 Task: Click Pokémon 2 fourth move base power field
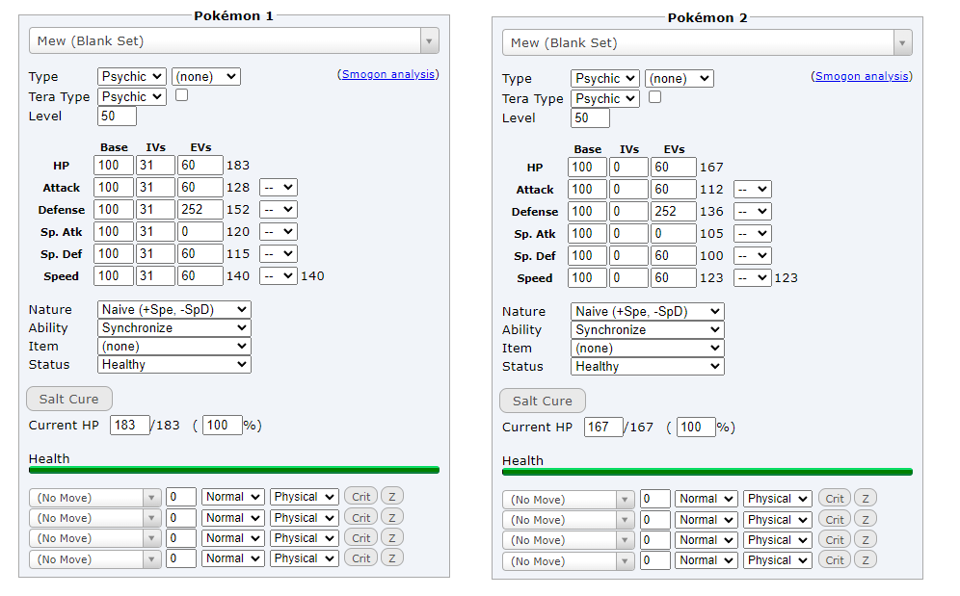pyautogui.click(x=655, y=560)
